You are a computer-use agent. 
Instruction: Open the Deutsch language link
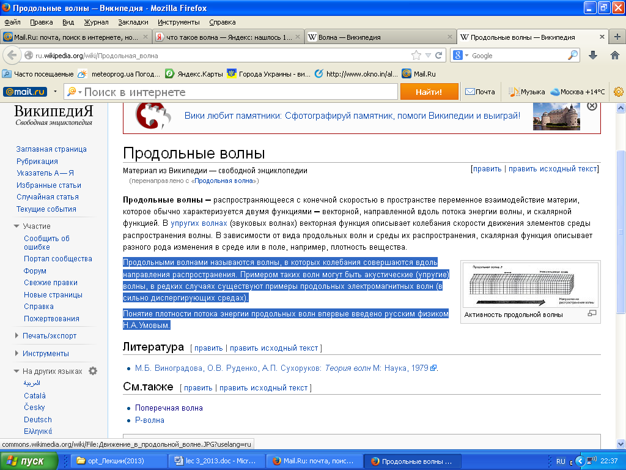point(38,420)
